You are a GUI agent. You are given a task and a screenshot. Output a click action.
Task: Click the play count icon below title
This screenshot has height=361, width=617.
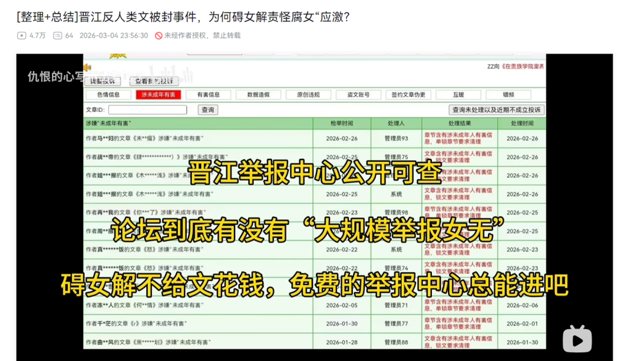click(x=22, y=36)
